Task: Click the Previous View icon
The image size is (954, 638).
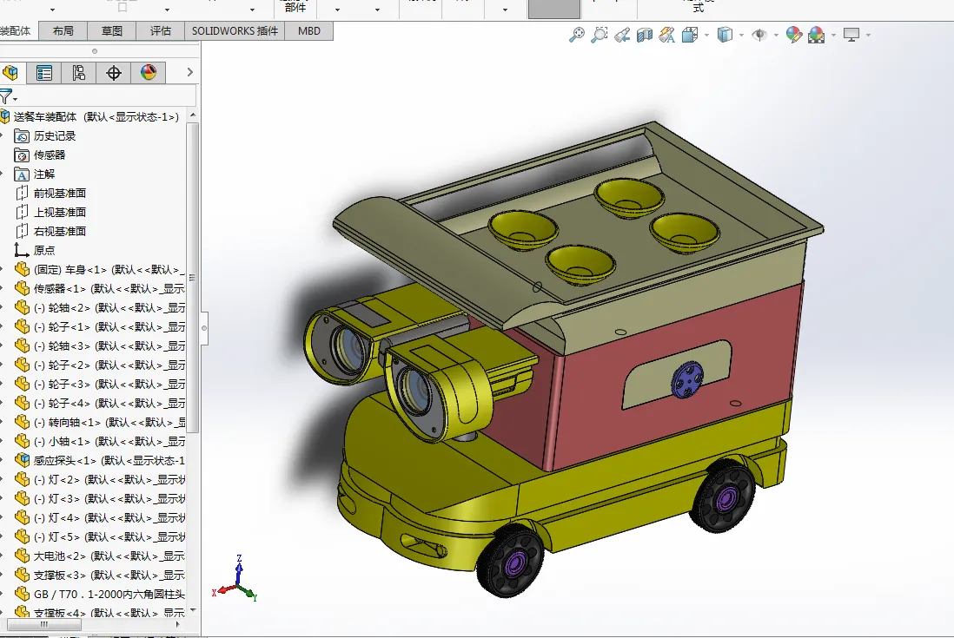Action: (622, 35)
